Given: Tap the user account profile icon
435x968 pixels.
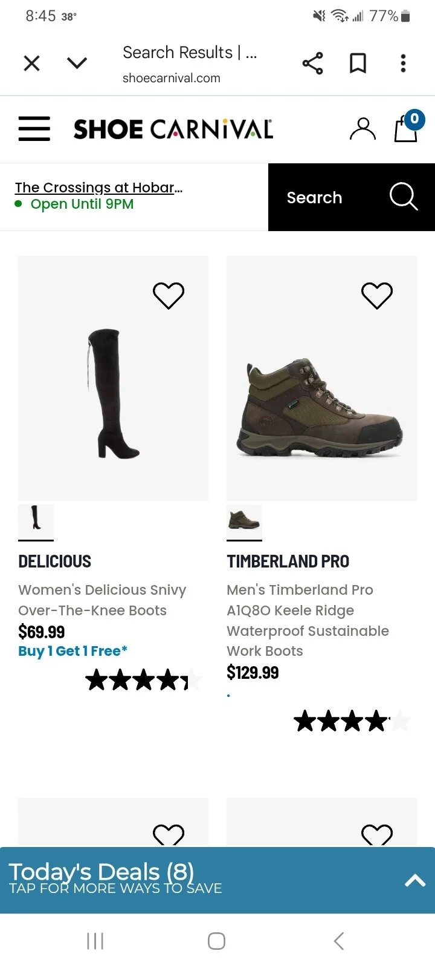Looking at the screenshot, I should pos(362,129).
